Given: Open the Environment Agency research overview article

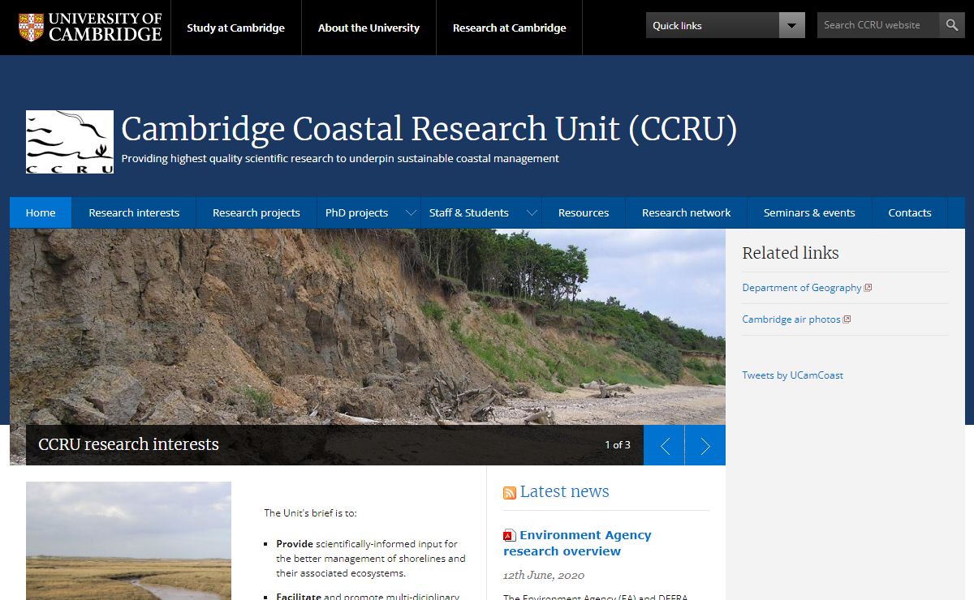Looking at the screenshot, I should coord(577,543).
